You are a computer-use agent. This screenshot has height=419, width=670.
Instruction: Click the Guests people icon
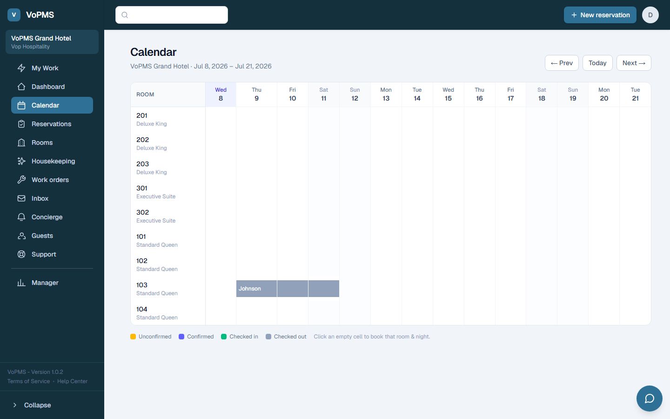click(21, 236)
